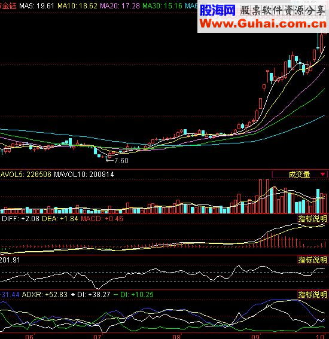This screenshot has height=339, width=329.
Task: Click the 股票软件资源分享 banner text
Action: 282,10
